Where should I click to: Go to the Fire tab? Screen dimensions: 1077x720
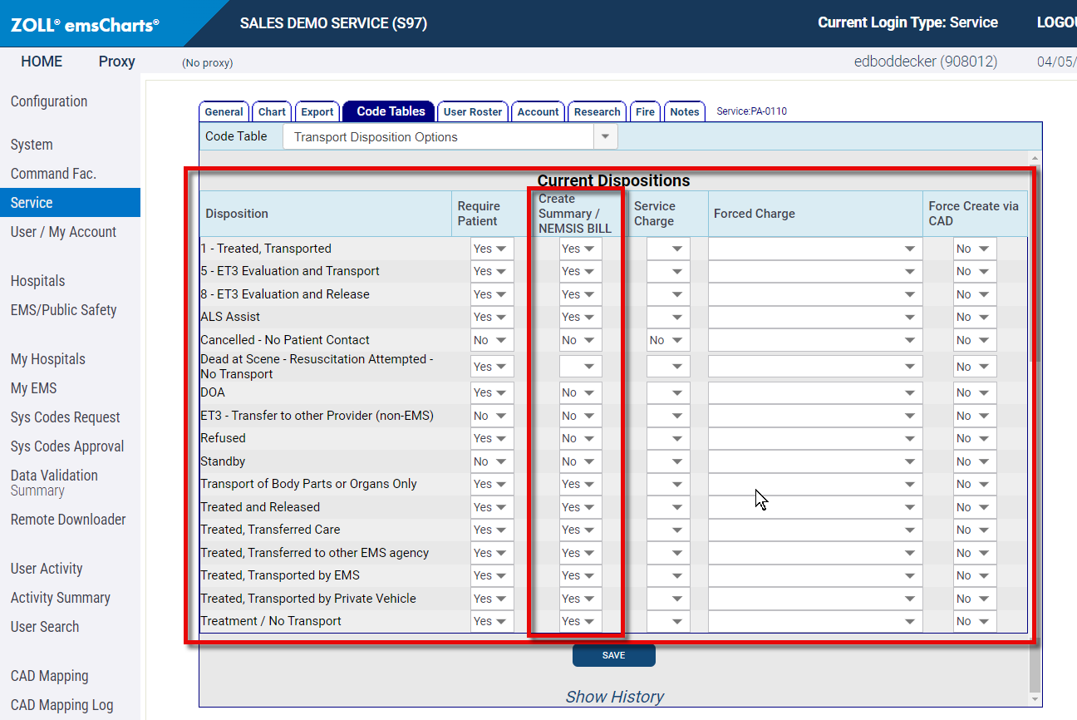[645, 112]
